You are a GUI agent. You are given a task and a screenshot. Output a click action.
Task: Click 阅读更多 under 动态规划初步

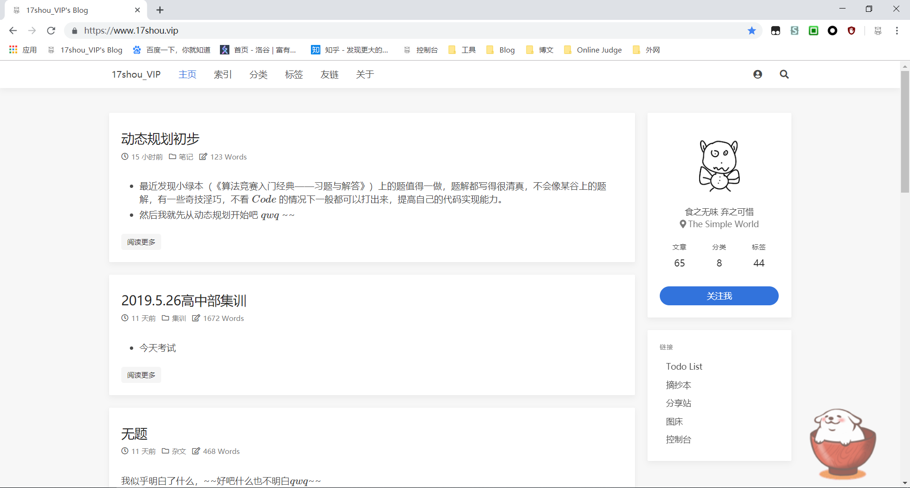point(141,242)
